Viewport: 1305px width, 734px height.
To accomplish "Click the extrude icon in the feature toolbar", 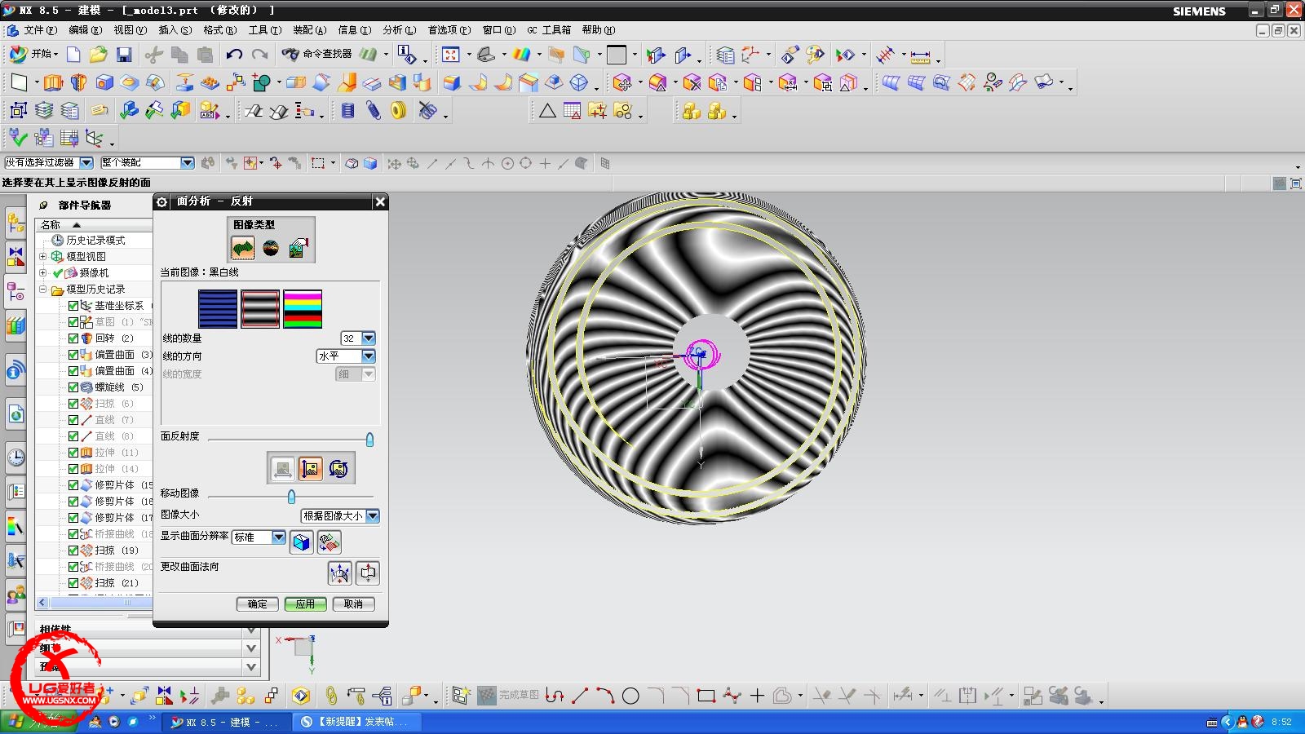I will tap(53, 82).
